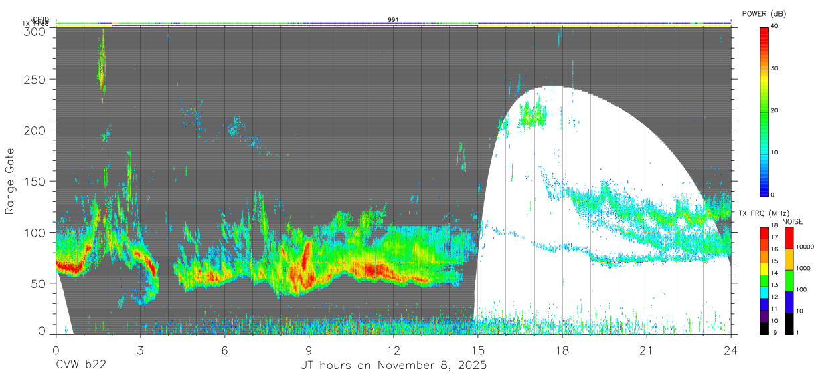Viewport: 822px width, 379px height.
Task: Click the 18 label on TX FRQ scale
Action: [774, 226]
